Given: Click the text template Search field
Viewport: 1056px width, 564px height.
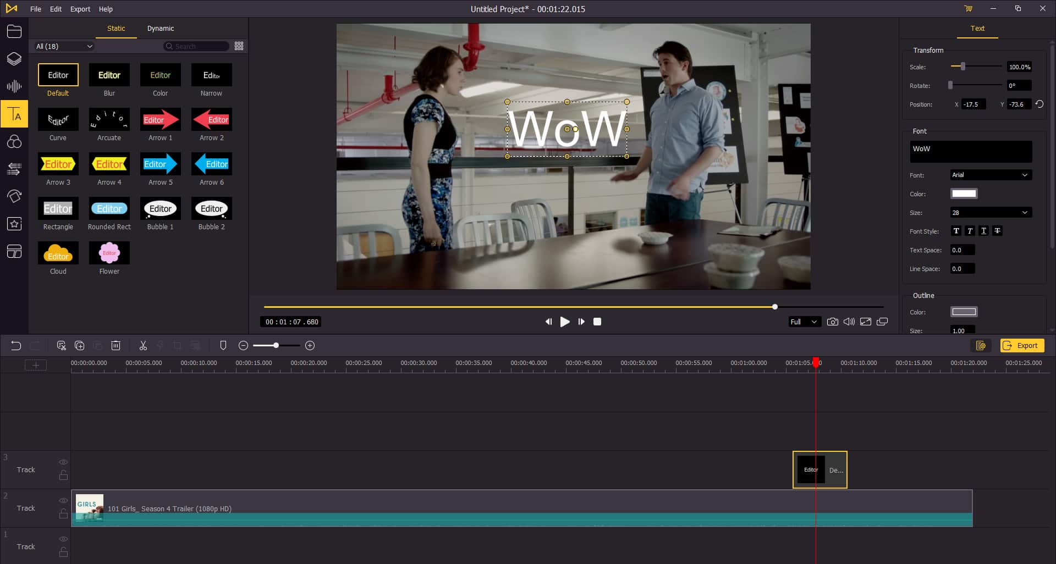Looking at the screenshot, I should (x=196, y=46).
